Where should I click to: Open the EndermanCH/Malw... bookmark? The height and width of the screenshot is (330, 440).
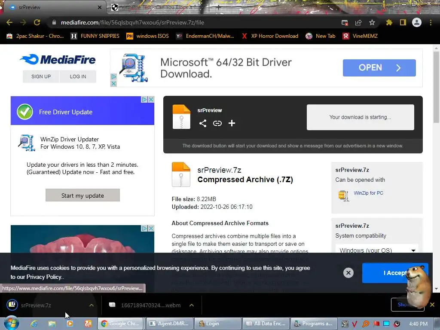pyautogui.click(x=205, y=36)
